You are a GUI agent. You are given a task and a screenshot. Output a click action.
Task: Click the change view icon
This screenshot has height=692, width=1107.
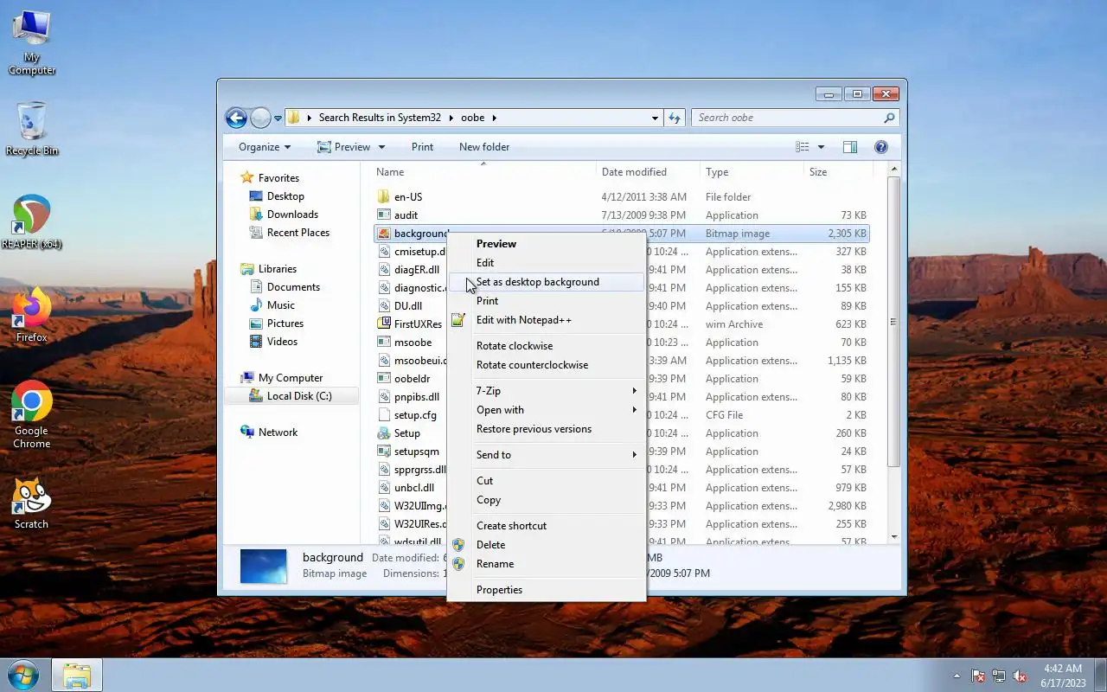(803, 147)
